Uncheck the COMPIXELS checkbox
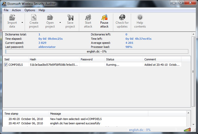Screen dimensions: 198x134 pyautogui.click(x=6, y=65)
